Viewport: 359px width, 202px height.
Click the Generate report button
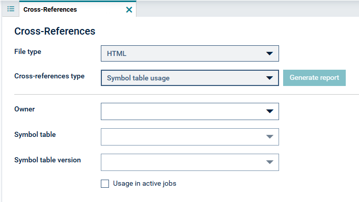coord(314,78)
